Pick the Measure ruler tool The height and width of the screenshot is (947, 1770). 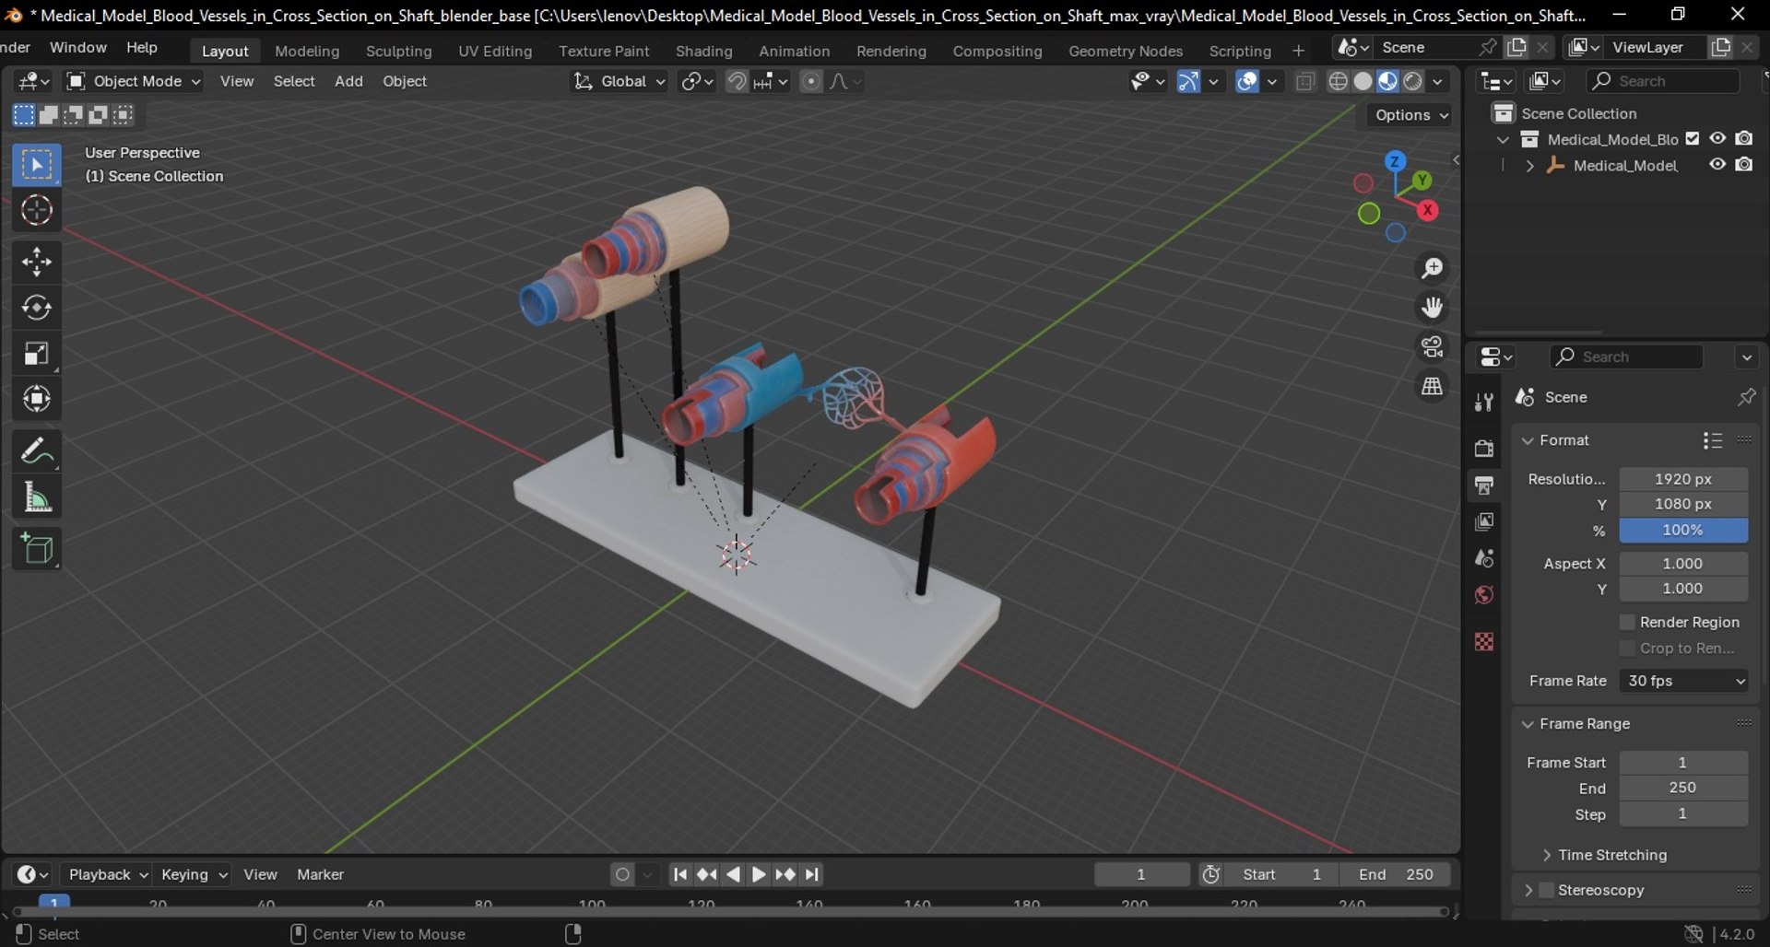pos(37,498)
